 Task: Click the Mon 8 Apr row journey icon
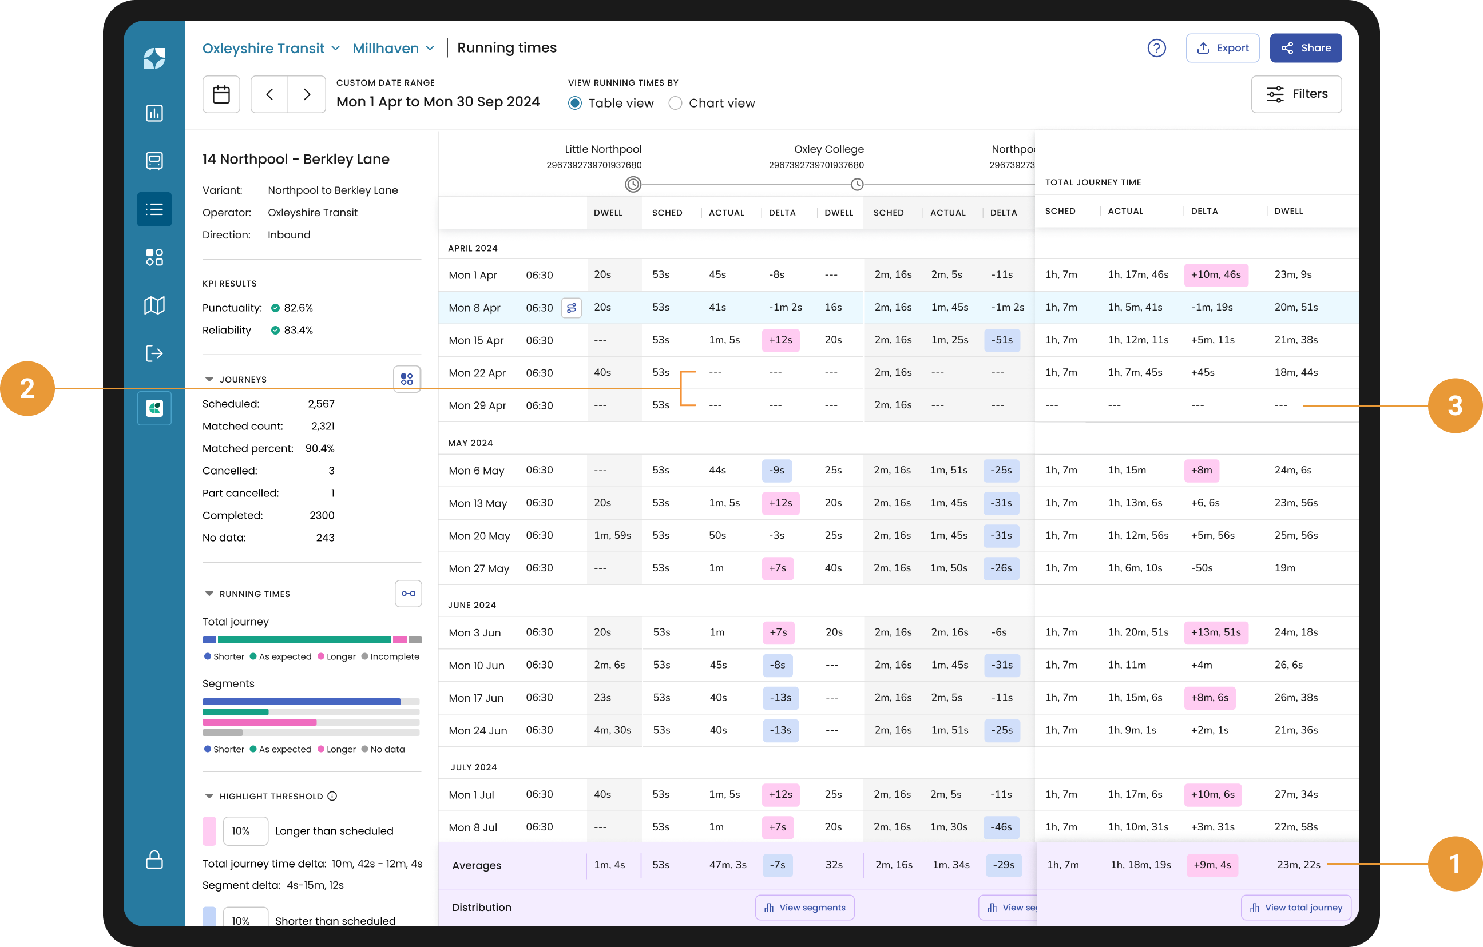571,308
